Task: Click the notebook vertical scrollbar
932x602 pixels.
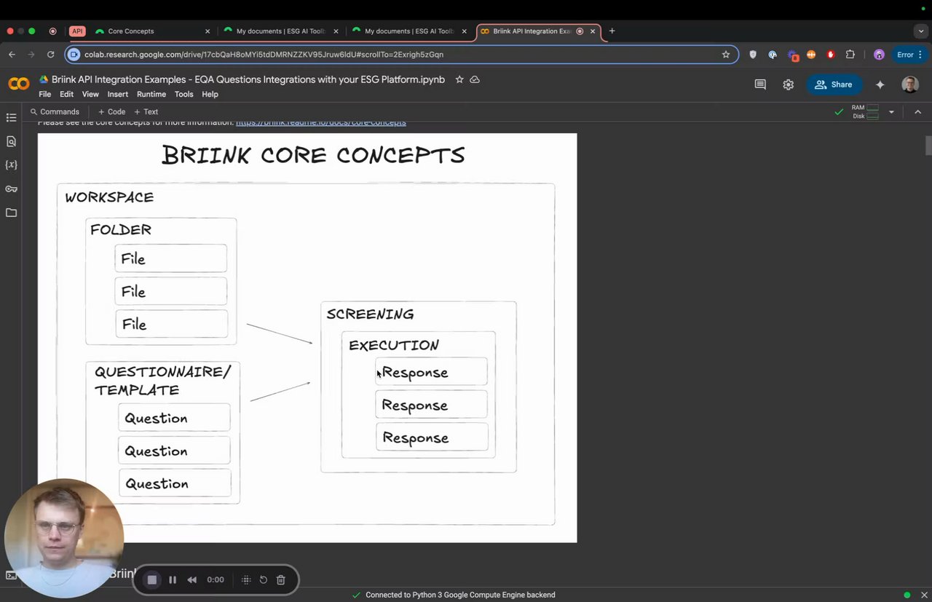Action: 928,145
